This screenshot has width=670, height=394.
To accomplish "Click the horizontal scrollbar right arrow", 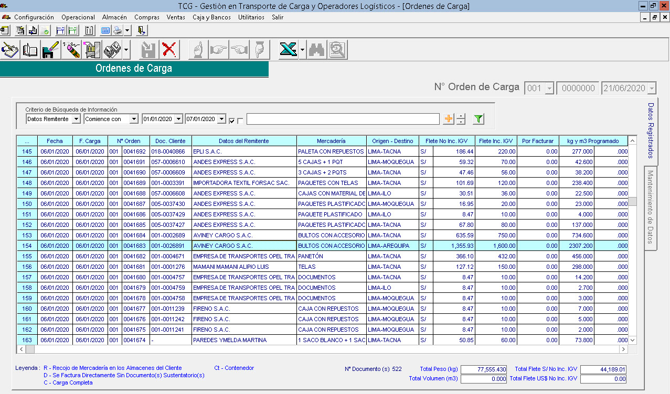I will point(623,349).
